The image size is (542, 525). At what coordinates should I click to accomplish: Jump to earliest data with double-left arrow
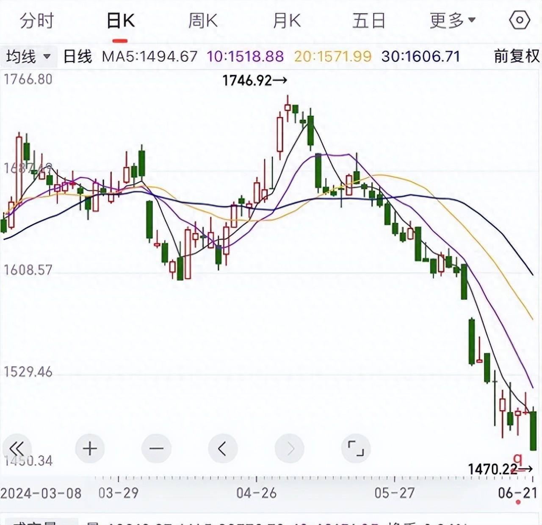tap(17, 448)
